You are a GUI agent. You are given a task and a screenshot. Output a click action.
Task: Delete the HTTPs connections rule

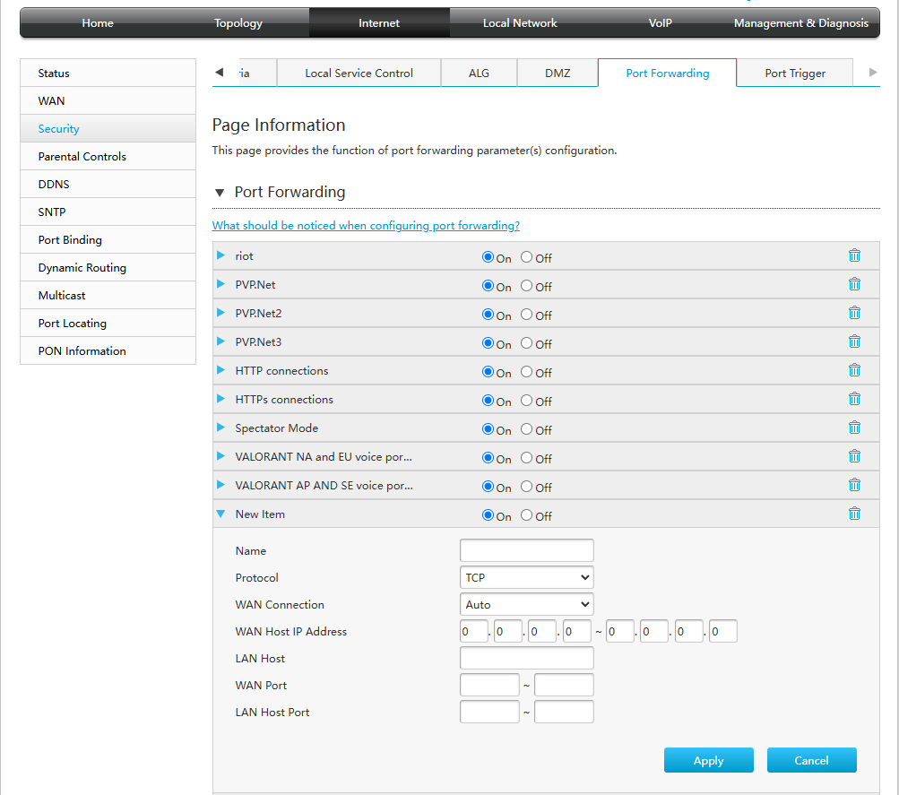[854, 399]
